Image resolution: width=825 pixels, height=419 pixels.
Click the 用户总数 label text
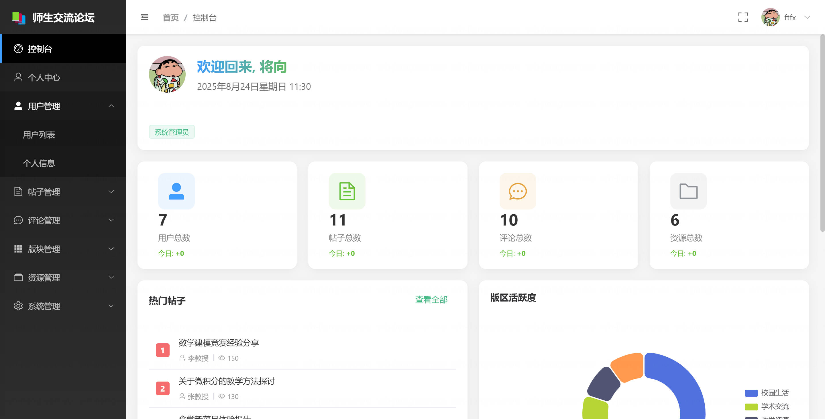(174, 238)
